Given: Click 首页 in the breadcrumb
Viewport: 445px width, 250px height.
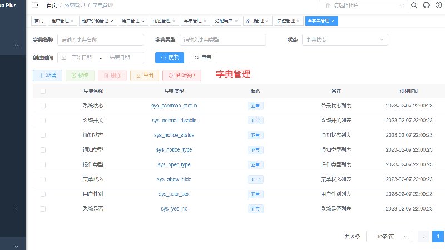Looking at the screenshot, I should [52, 6].
